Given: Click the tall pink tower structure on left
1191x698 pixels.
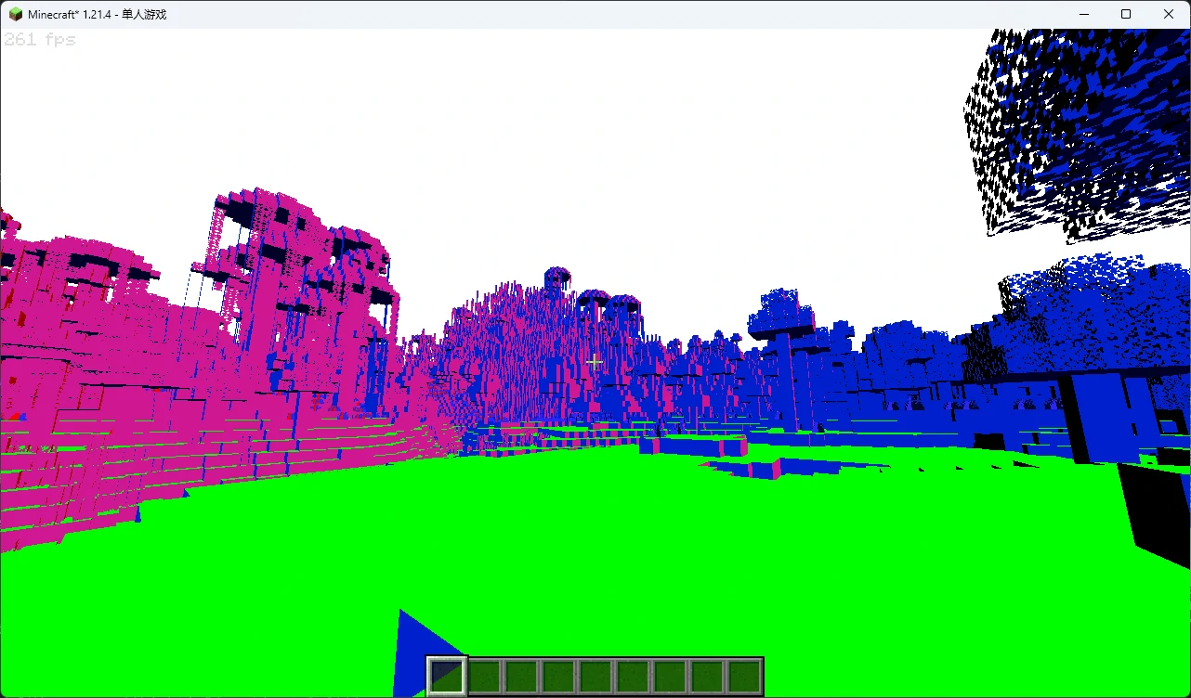Looking at the screenshot, I should point(297,278).
